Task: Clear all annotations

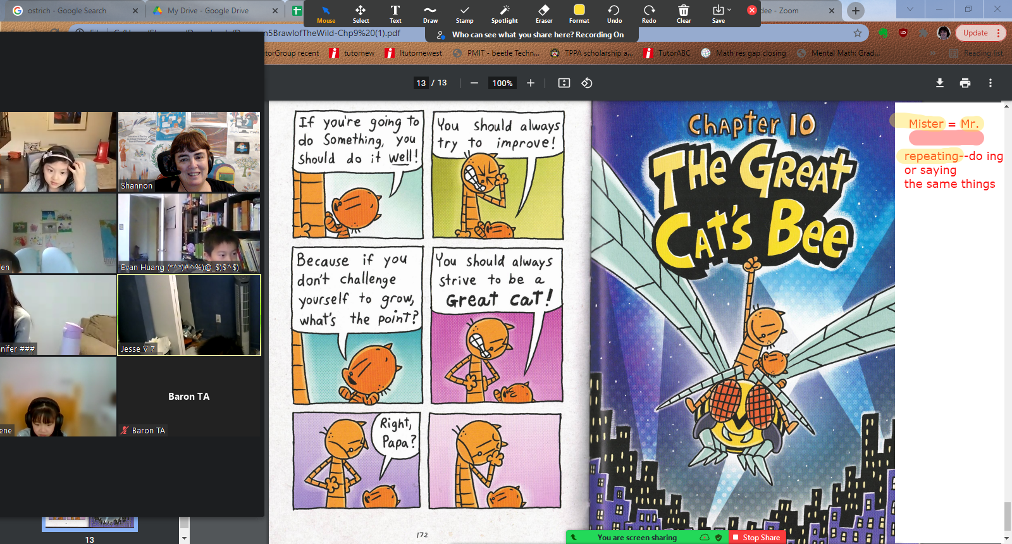Action: click(684, 14)
